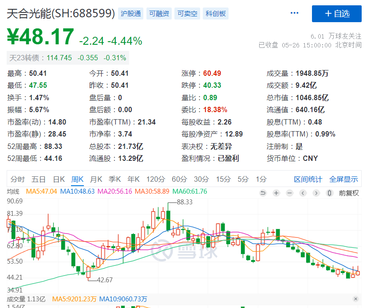Switch to 日K chart tab
Image resolution: width=367 pixels, height=308 pixels.
(x=59, y=179)
